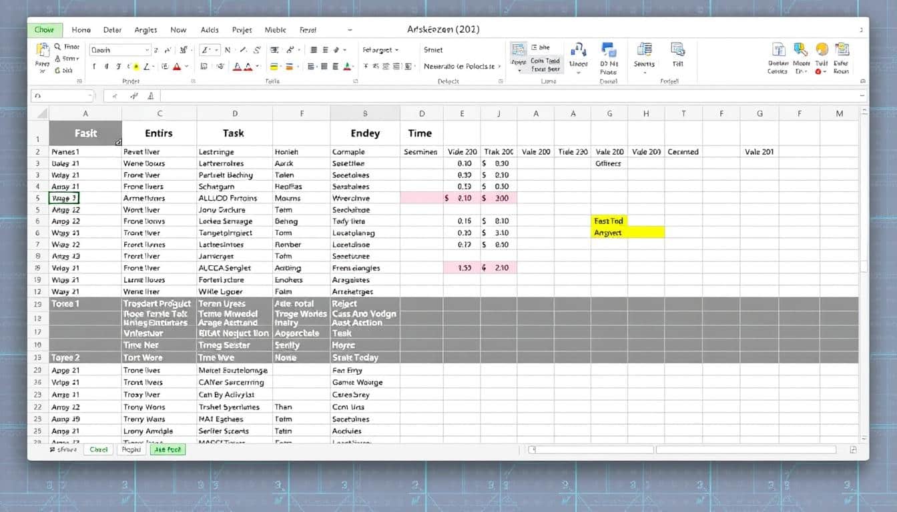Select the Vale 201 cell

(x=760, y=152)
